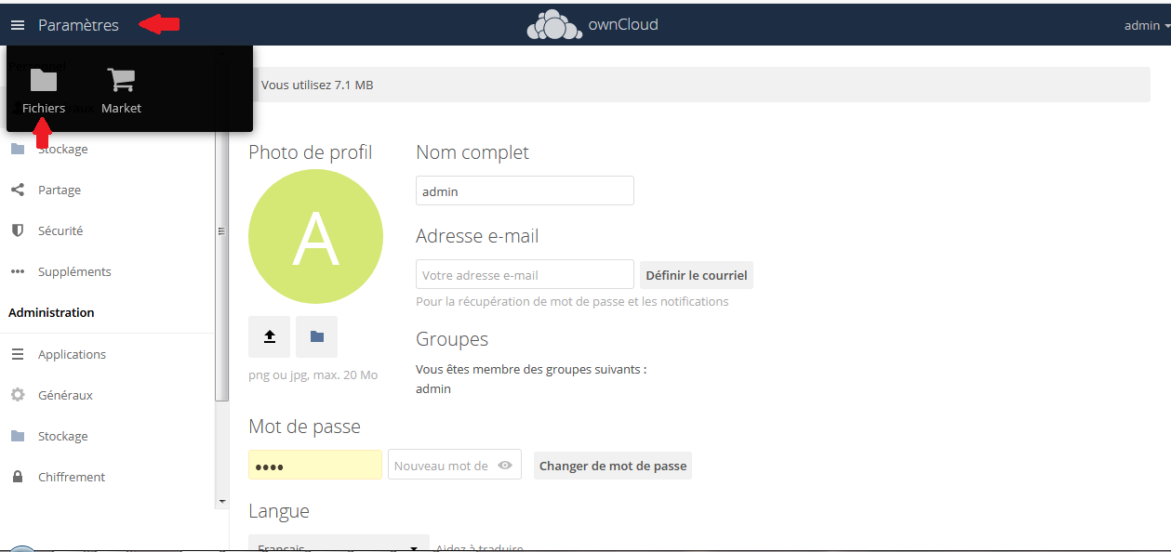This screenshot has height=552, width=1171.
Task: Open Sécurité shield icon in sidebar
Action: [x=18, y=230]
